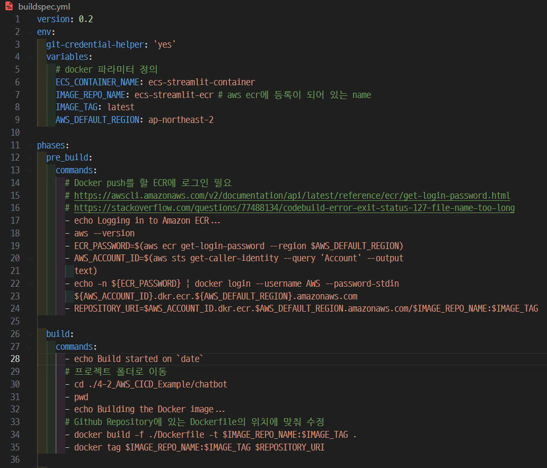Screen dimensions: 547x468
Task: Click 'ecs-streamlit-container' value
Action: click(x=201, y=82)
